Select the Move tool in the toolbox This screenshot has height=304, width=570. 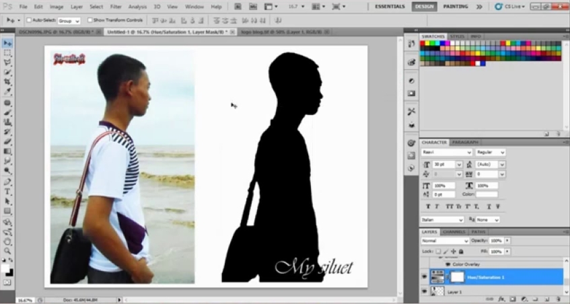7,42
